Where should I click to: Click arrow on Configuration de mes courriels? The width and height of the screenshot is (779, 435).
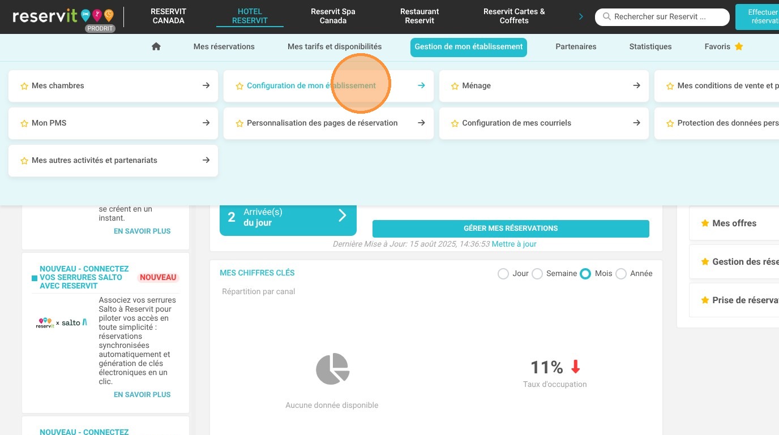(x=636, y=123)
